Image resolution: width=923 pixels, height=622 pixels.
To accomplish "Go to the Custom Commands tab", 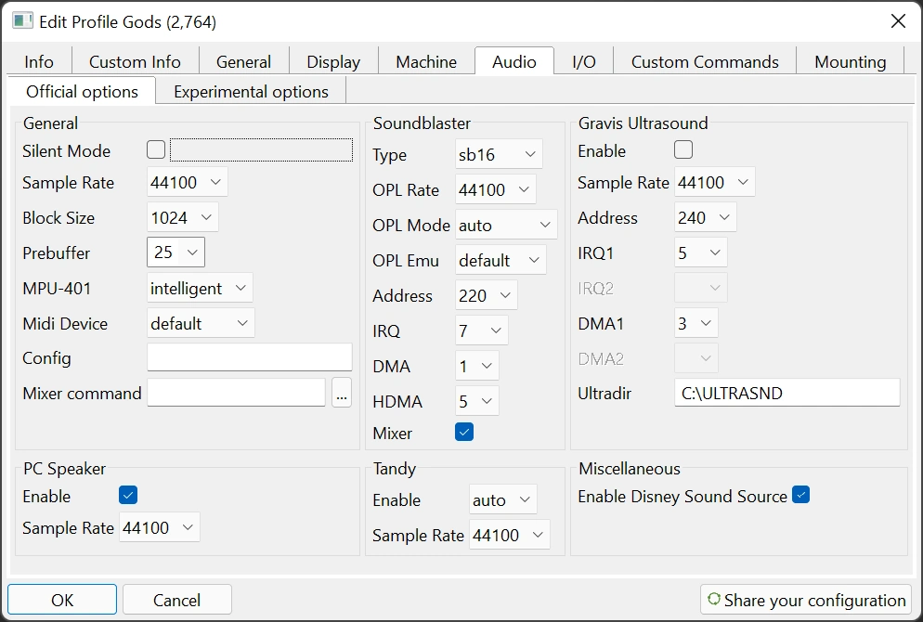I will (x=705, y=62).
